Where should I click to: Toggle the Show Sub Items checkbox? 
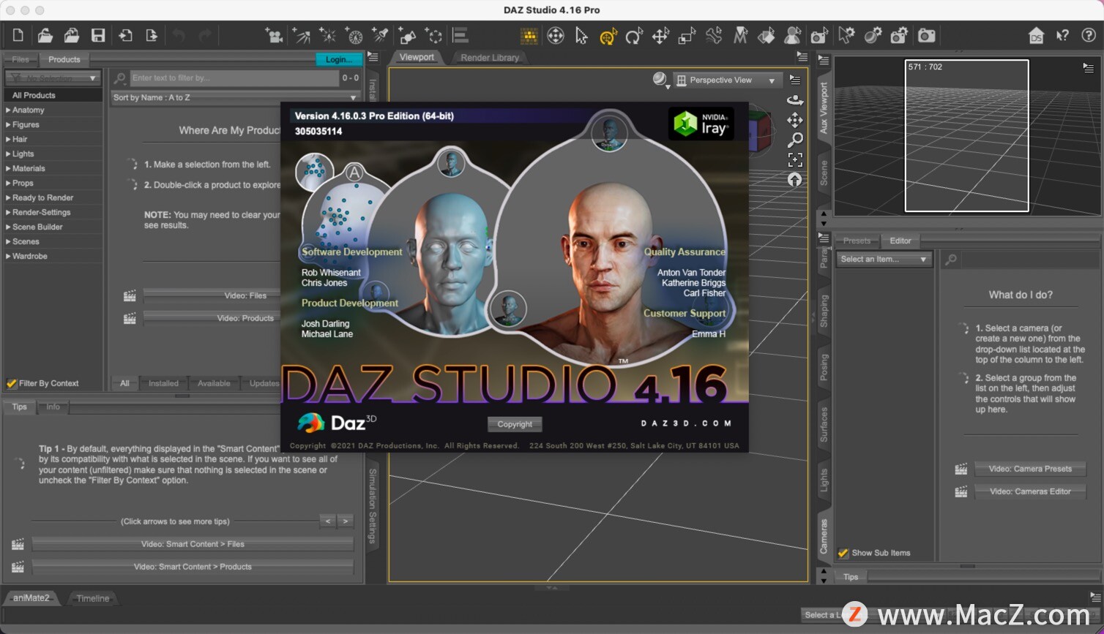(843, 553)
